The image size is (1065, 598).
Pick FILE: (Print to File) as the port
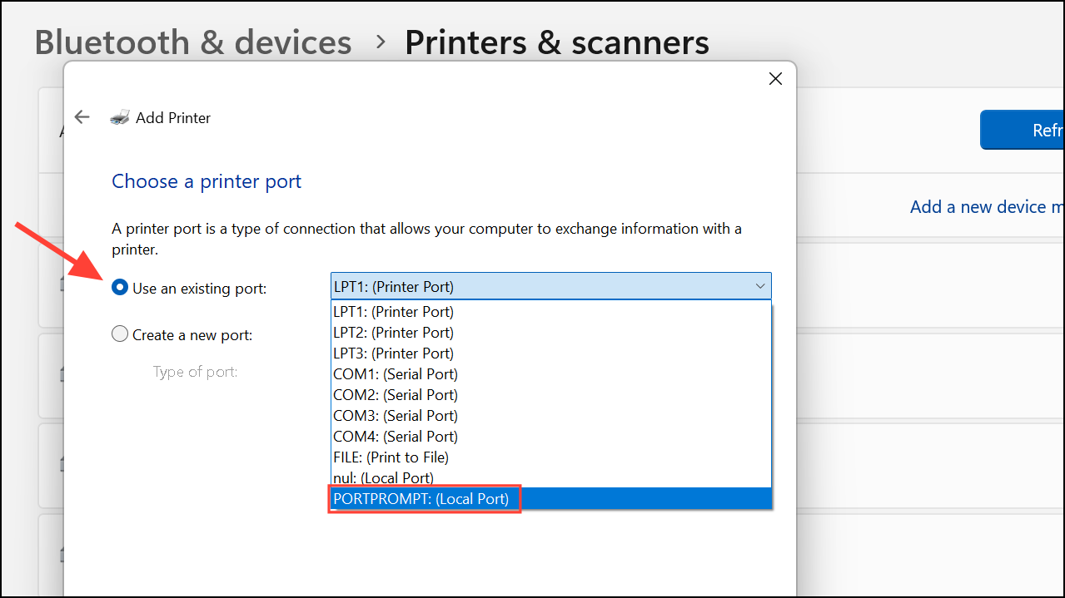391,457
